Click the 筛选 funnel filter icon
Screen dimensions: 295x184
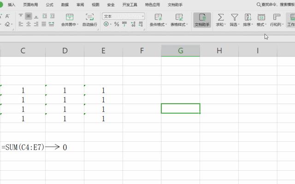pos(235,17)
